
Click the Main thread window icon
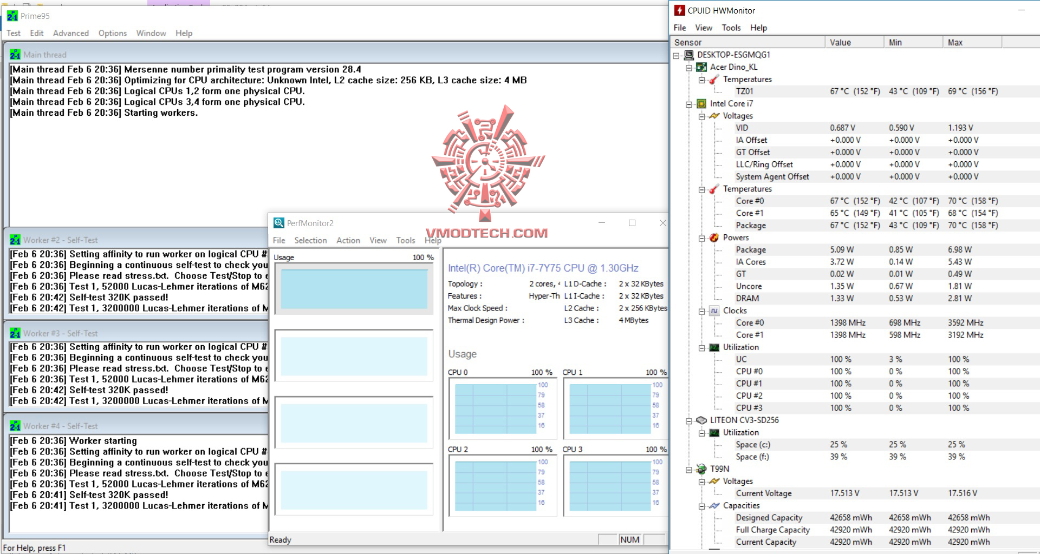(x=15, y=55)
